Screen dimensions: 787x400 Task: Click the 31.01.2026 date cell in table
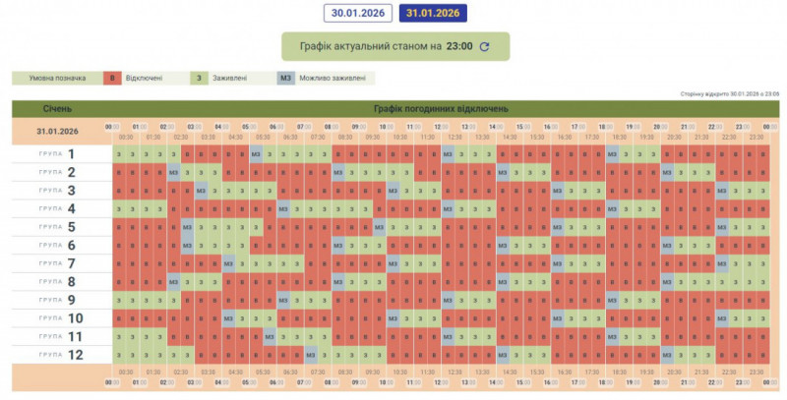tap(56, 130)
